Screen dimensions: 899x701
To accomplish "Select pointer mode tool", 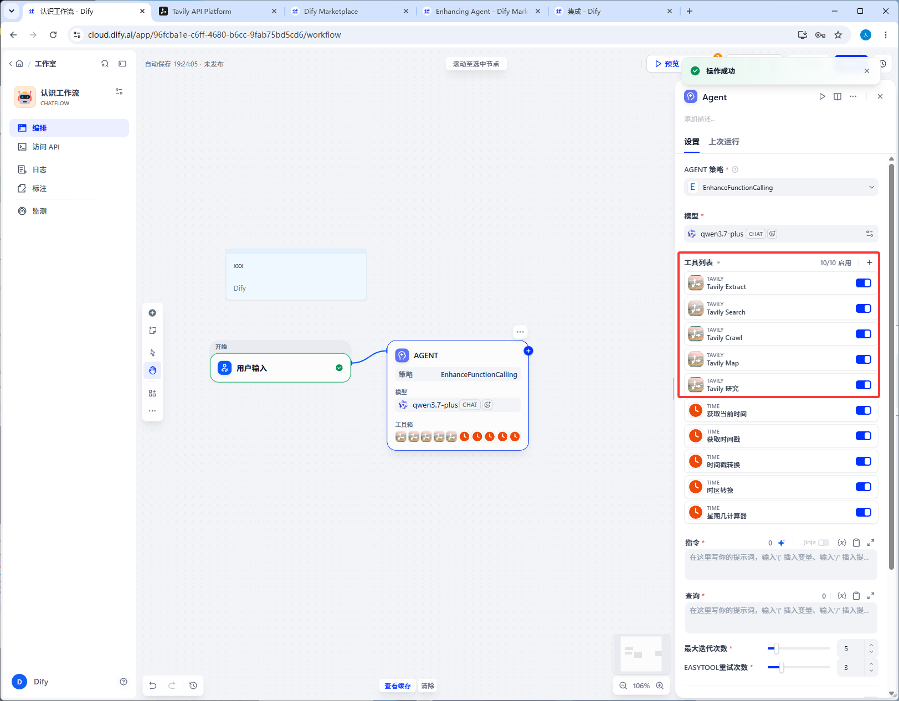I will point(152,353).
